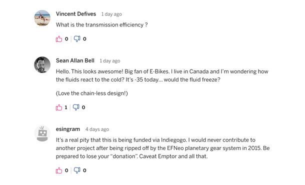View esingram's robot avatar profile
The image size is (305, 185).
point(42,133)
